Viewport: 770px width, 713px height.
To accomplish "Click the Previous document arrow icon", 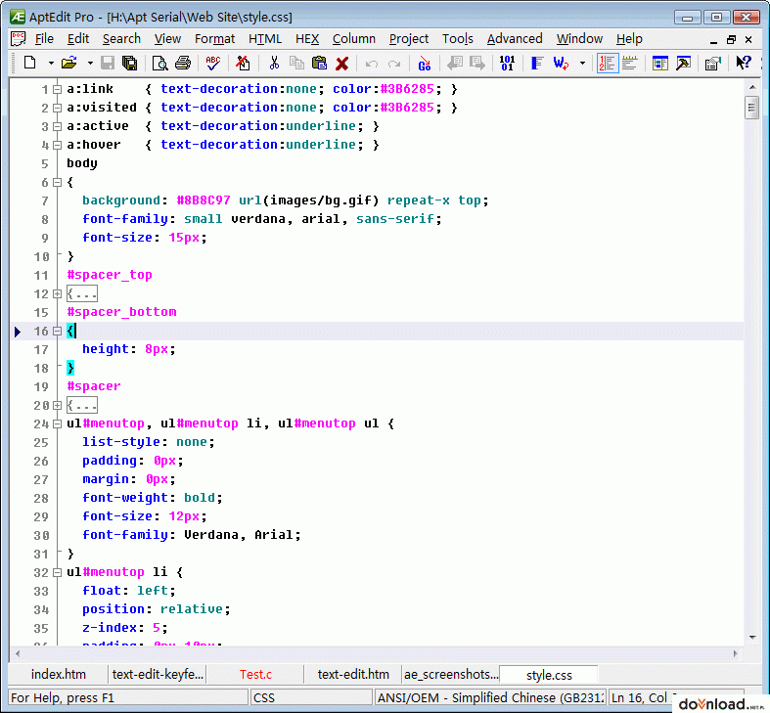I will click(x=455, y=63).
